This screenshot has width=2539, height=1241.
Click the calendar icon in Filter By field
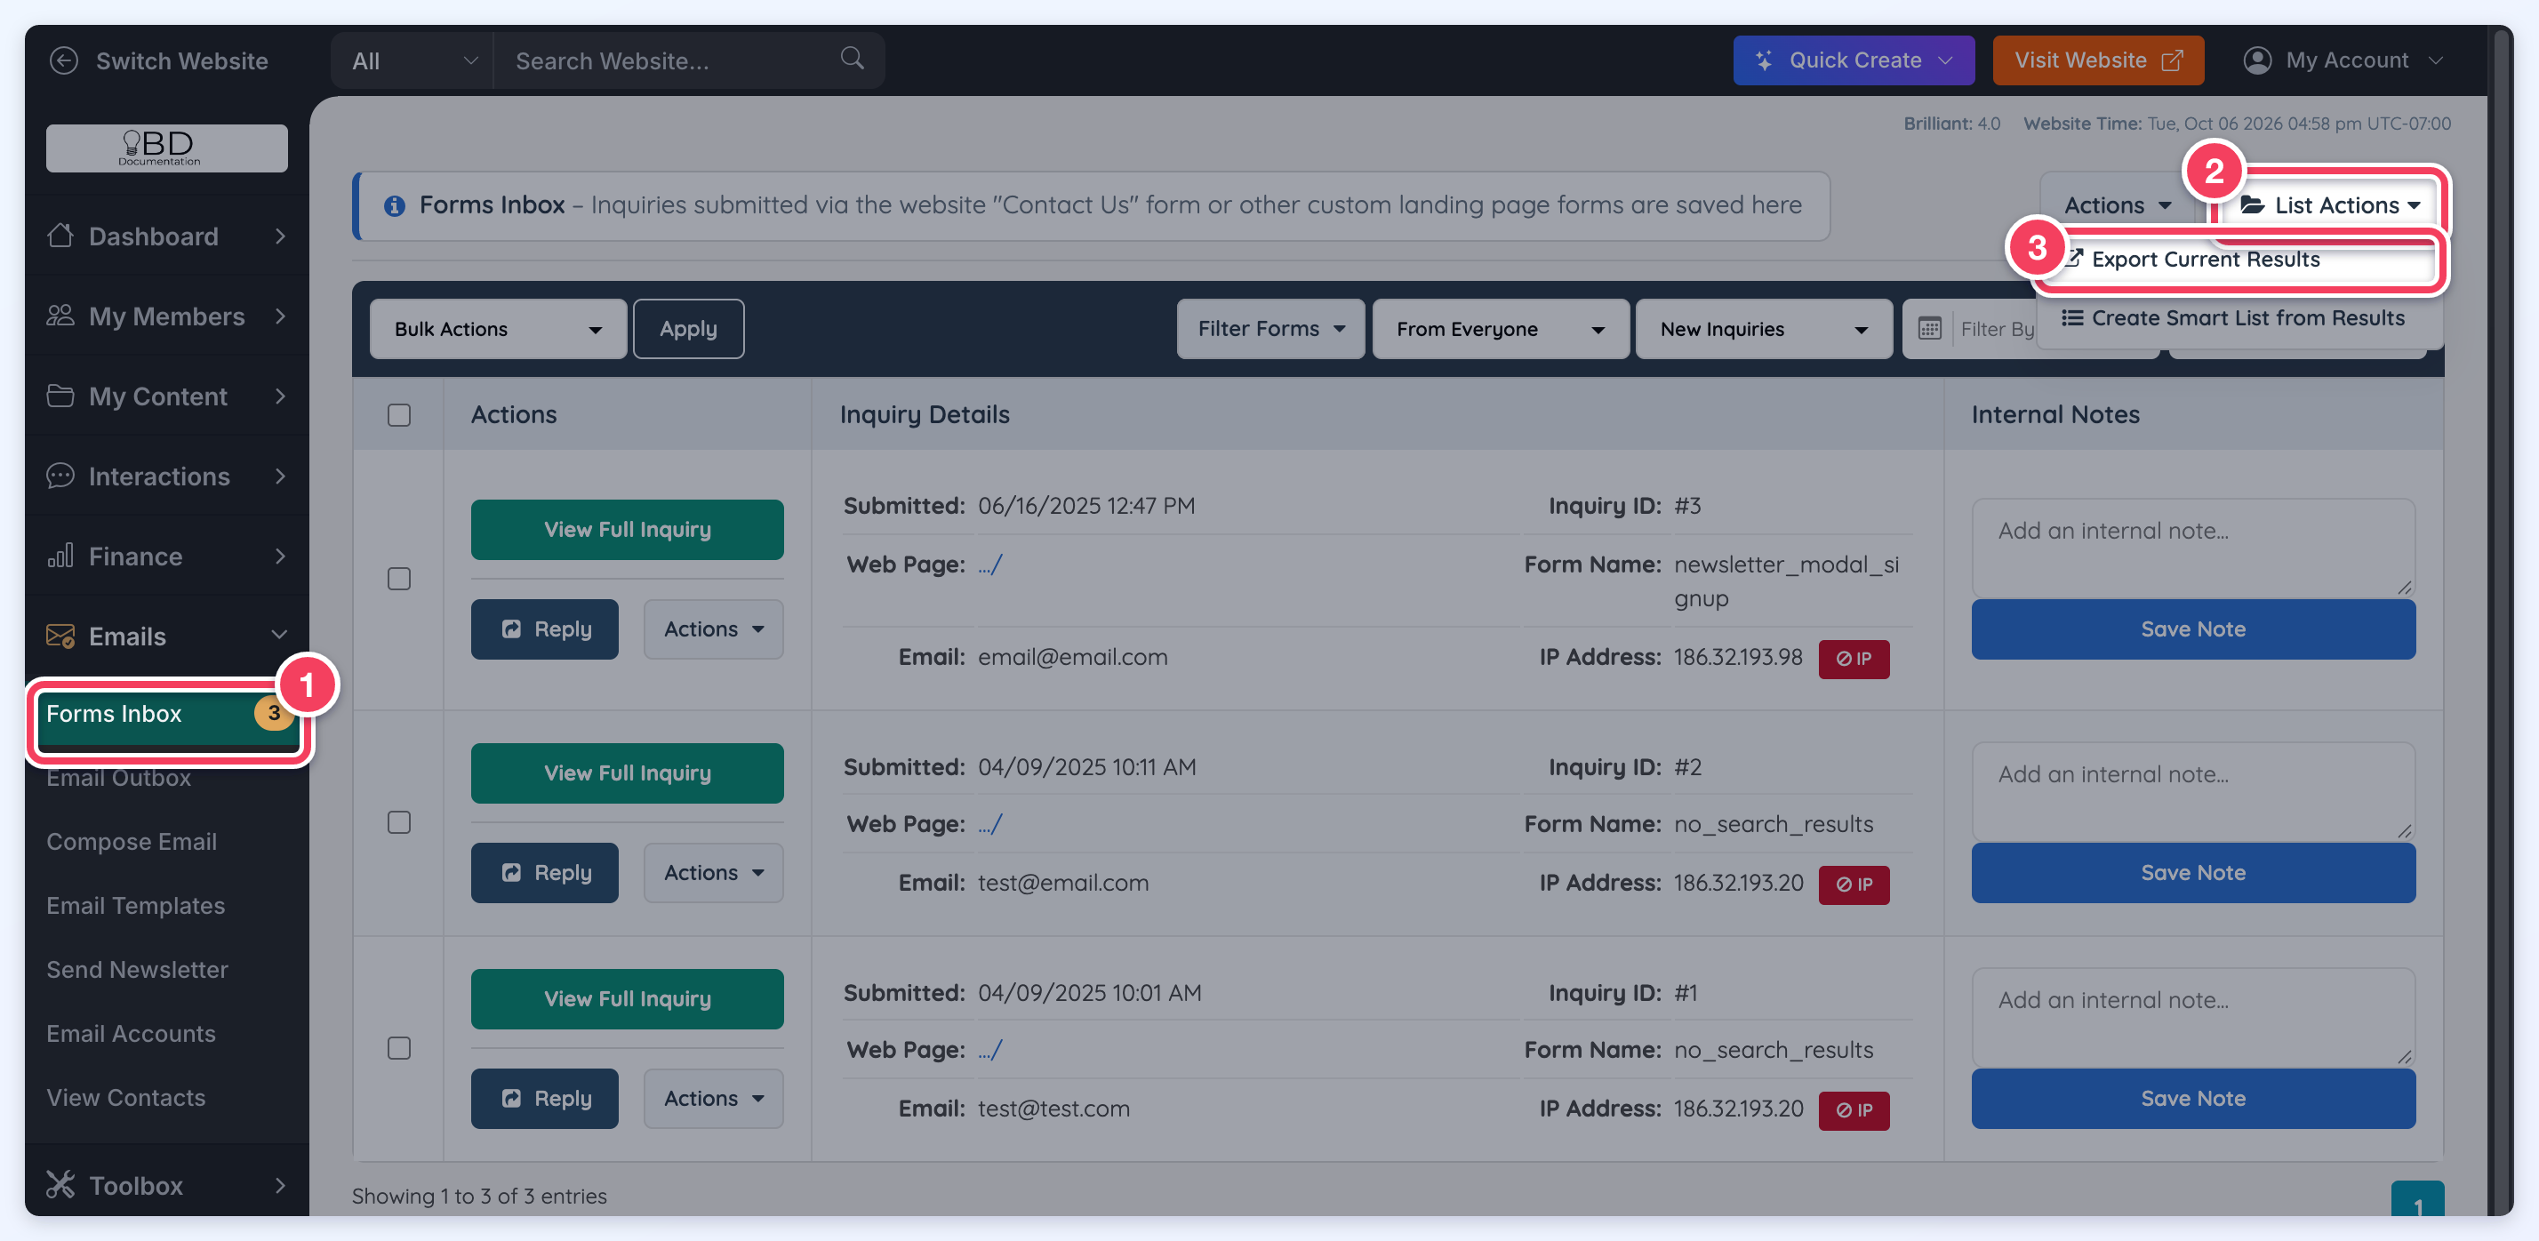pyautogui.click(x=1929, y=328)
